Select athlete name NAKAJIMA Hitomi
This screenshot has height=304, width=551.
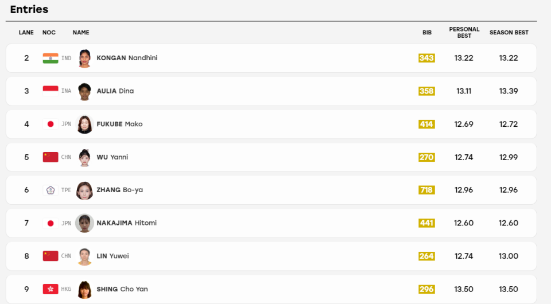pos(126,223)
